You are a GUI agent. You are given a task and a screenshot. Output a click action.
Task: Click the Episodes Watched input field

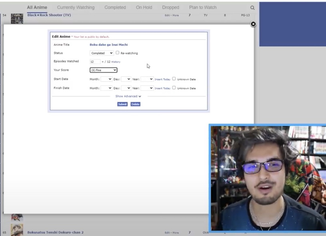(95, 62)
